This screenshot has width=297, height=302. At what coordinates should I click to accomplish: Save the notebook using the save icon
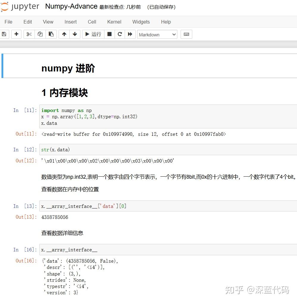pyautogui.click(x=4, y=34)
